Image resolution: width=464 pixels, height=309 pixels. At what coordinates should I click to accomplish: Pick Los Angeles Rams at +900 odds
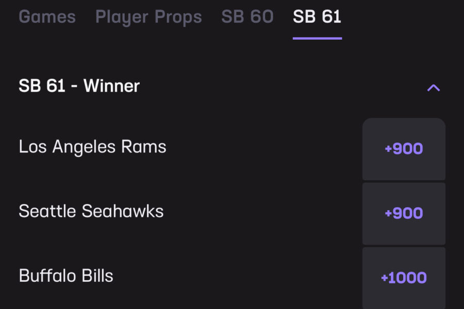tap(404, 149)
